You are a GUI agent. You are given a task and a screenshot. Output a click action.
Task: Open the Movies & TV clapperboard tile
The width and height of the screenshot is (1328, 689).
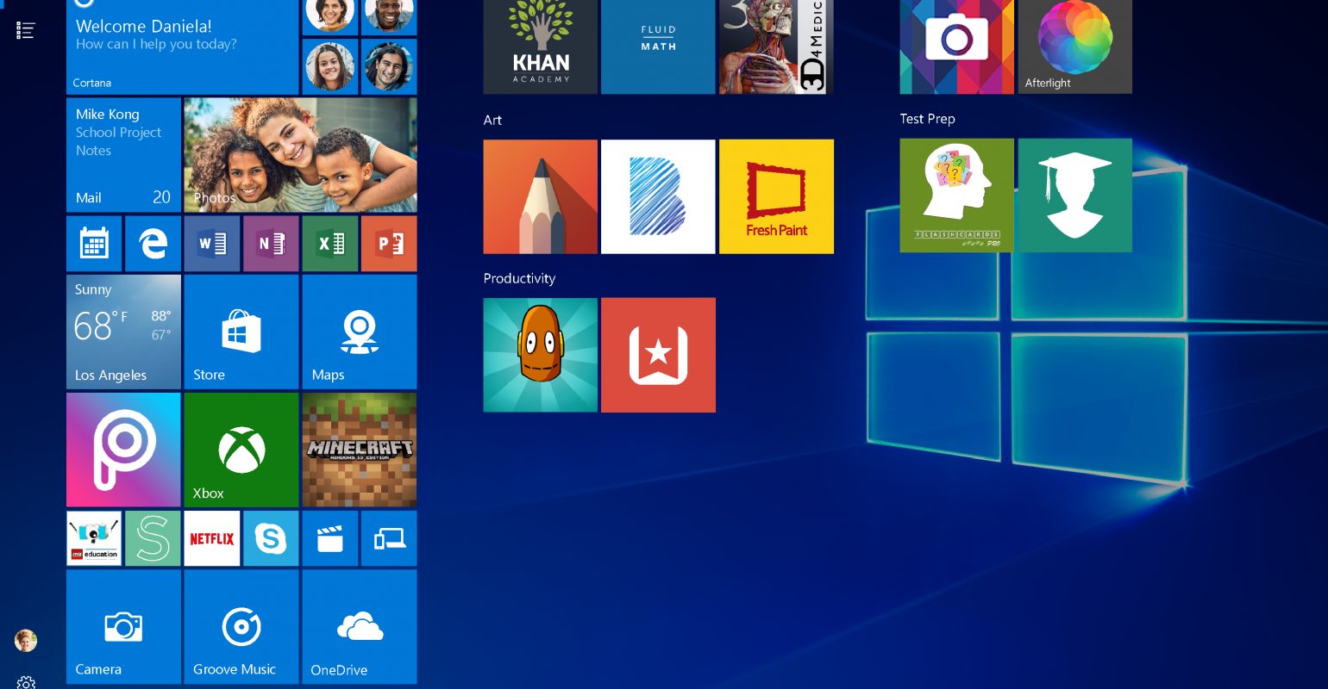click(330, 538)
